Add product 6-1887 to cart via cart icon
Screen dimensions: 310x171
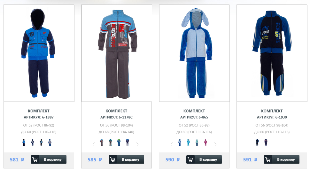pyautogui.click(x=35, y=159)
